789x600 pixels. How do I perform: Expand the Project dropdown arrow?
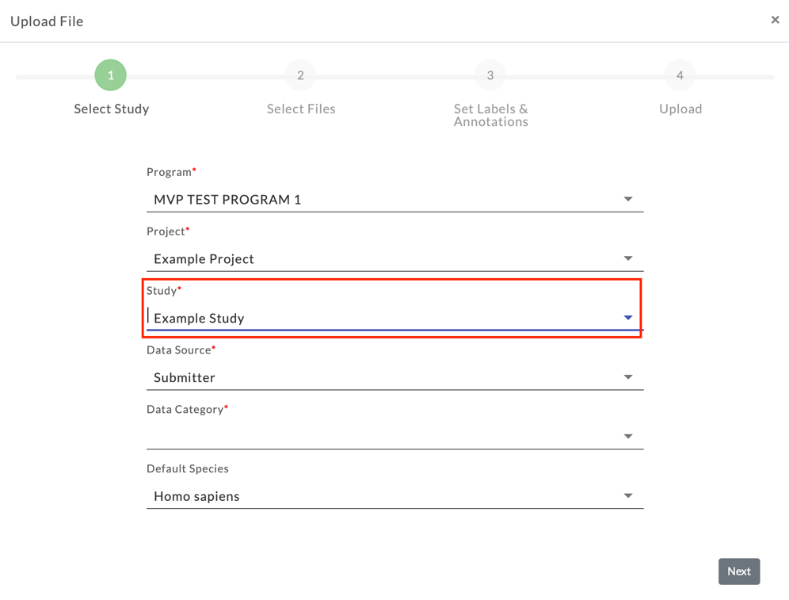(x=627, y=258)
